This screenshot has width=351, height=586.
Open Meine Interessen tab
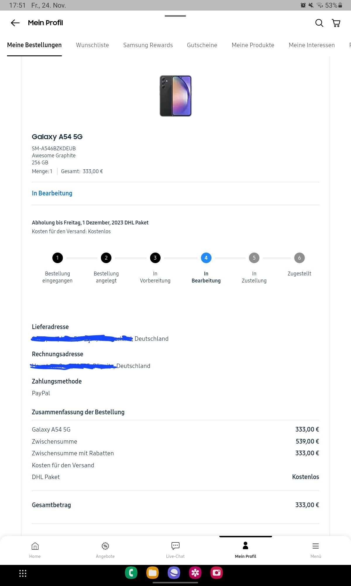click(x=312, y=45)
